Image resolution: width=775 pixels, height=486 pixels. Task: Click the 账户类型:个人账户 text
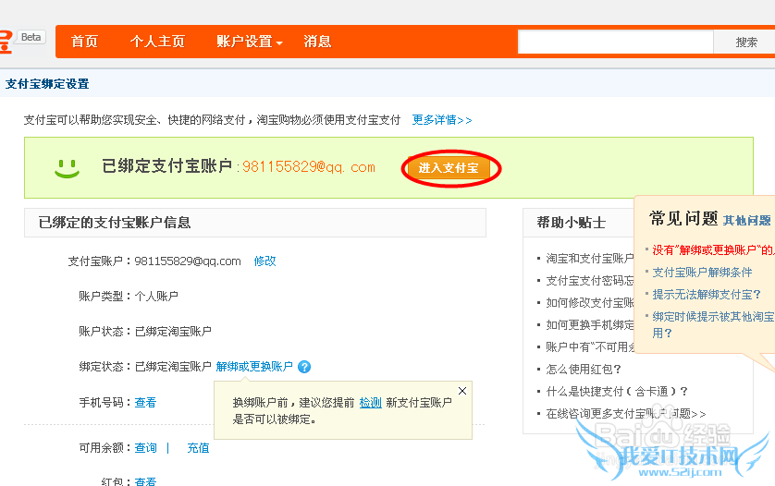click(128, 296)
